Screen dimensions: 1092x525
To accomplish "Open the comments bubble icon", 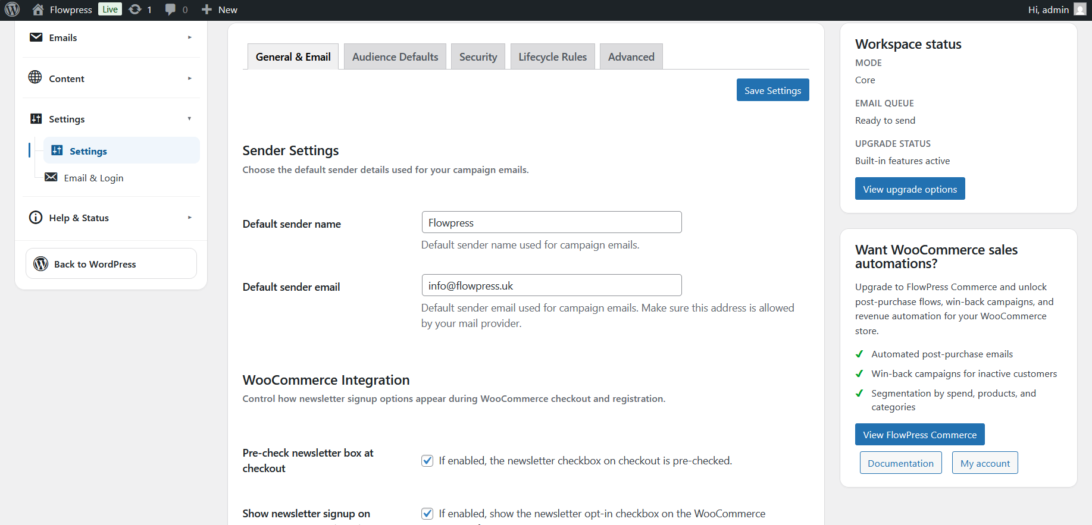I will [x=171, y=10].
